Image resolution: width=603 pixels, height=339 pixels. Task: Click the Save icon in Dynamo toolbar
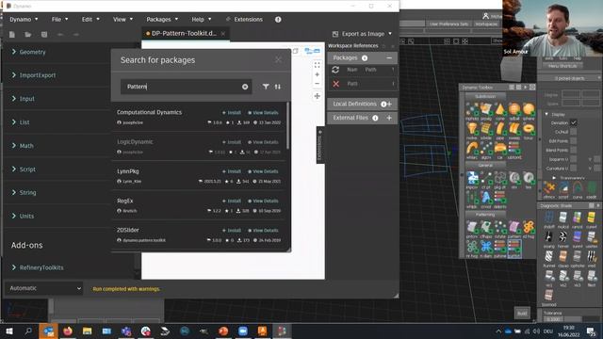point(44,35)
